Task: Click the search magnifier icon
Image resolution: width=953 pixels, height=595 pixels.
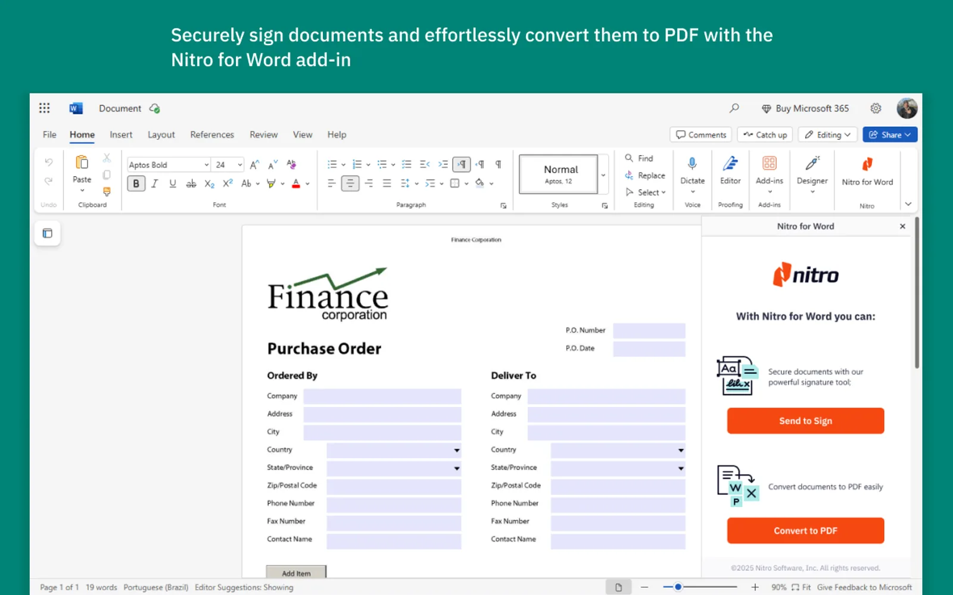Action: click(734, 108)
